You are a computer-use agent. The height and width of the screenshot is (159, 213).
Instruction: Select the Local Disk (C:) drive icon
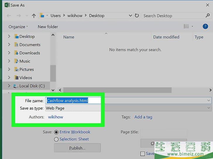tap(16, 86)
